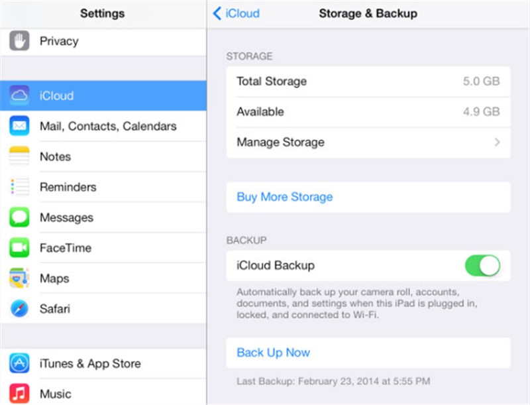Open Mail, Contacts, Calendars settings via its icon

click(x=20, y=126)
